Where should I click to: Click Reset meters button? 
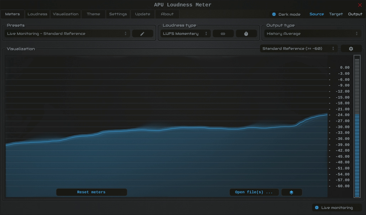pyautogui.click(x=91, y=192)
